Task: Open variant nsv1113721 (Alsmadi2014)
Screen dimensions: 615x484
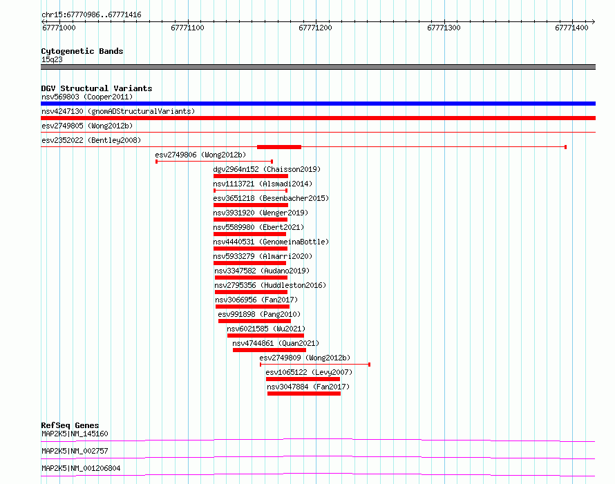Action: coord(263,184)
